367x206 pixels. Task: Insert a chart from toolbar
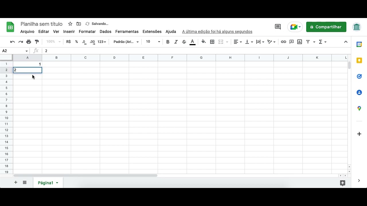[300, 42]
